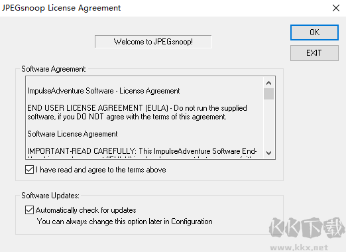The image size is (346, 252).
Task: Click the scroll down arrow of license text
Action: (x=268, y=153)
